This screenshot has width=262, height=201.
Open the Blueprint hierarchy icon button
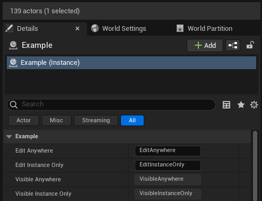[233, 45]
